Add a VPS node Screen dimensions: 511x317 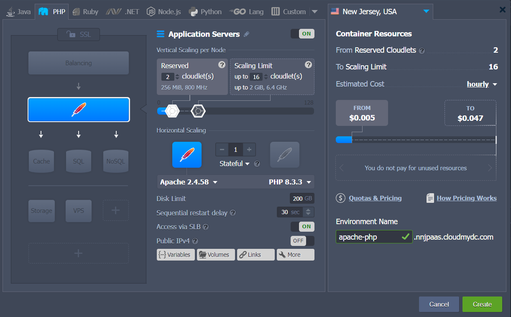tap(79, 211)
